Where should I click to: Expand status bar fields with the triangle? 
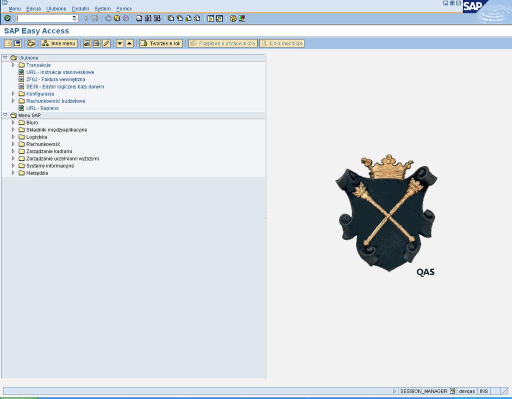[x=394, y=391]
